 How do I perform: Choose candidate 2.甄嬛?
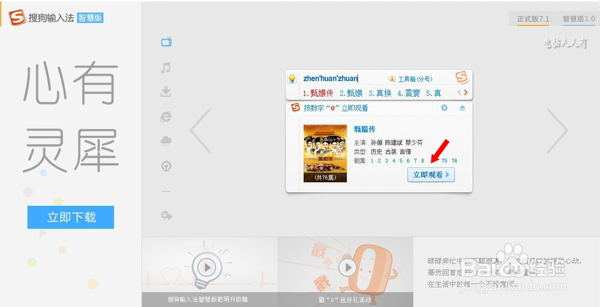pyautogui.click(x=351, y=93)
